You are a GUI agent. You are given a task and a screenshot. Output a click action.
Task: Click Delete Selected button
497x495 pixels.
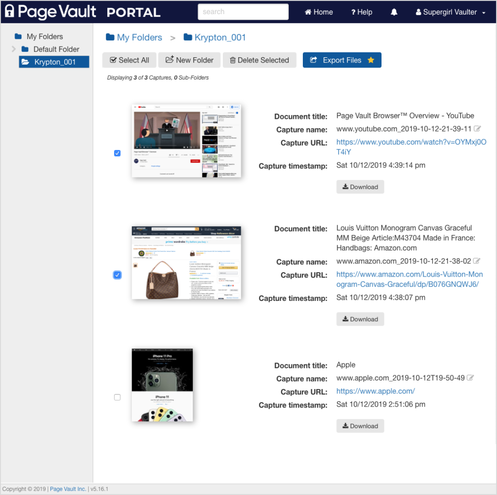[259, 60]
